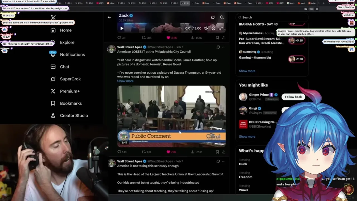Mute the top video via the speaker icon
Image resolution: width=357 pixels, height=201 pixels.
[206, 28]
